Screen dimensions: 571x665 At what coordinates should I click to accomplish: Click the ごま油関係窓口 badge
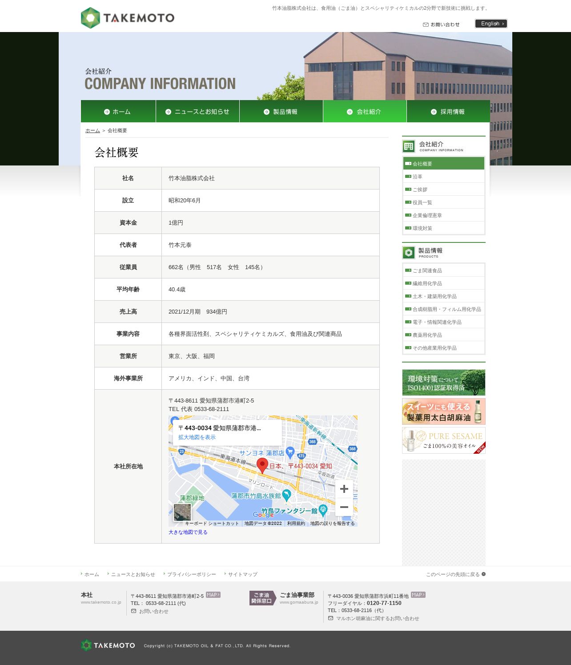coord(262,598)
